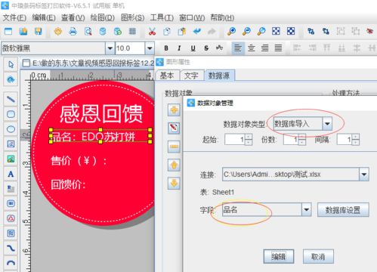Click the 取消 button

318,256
